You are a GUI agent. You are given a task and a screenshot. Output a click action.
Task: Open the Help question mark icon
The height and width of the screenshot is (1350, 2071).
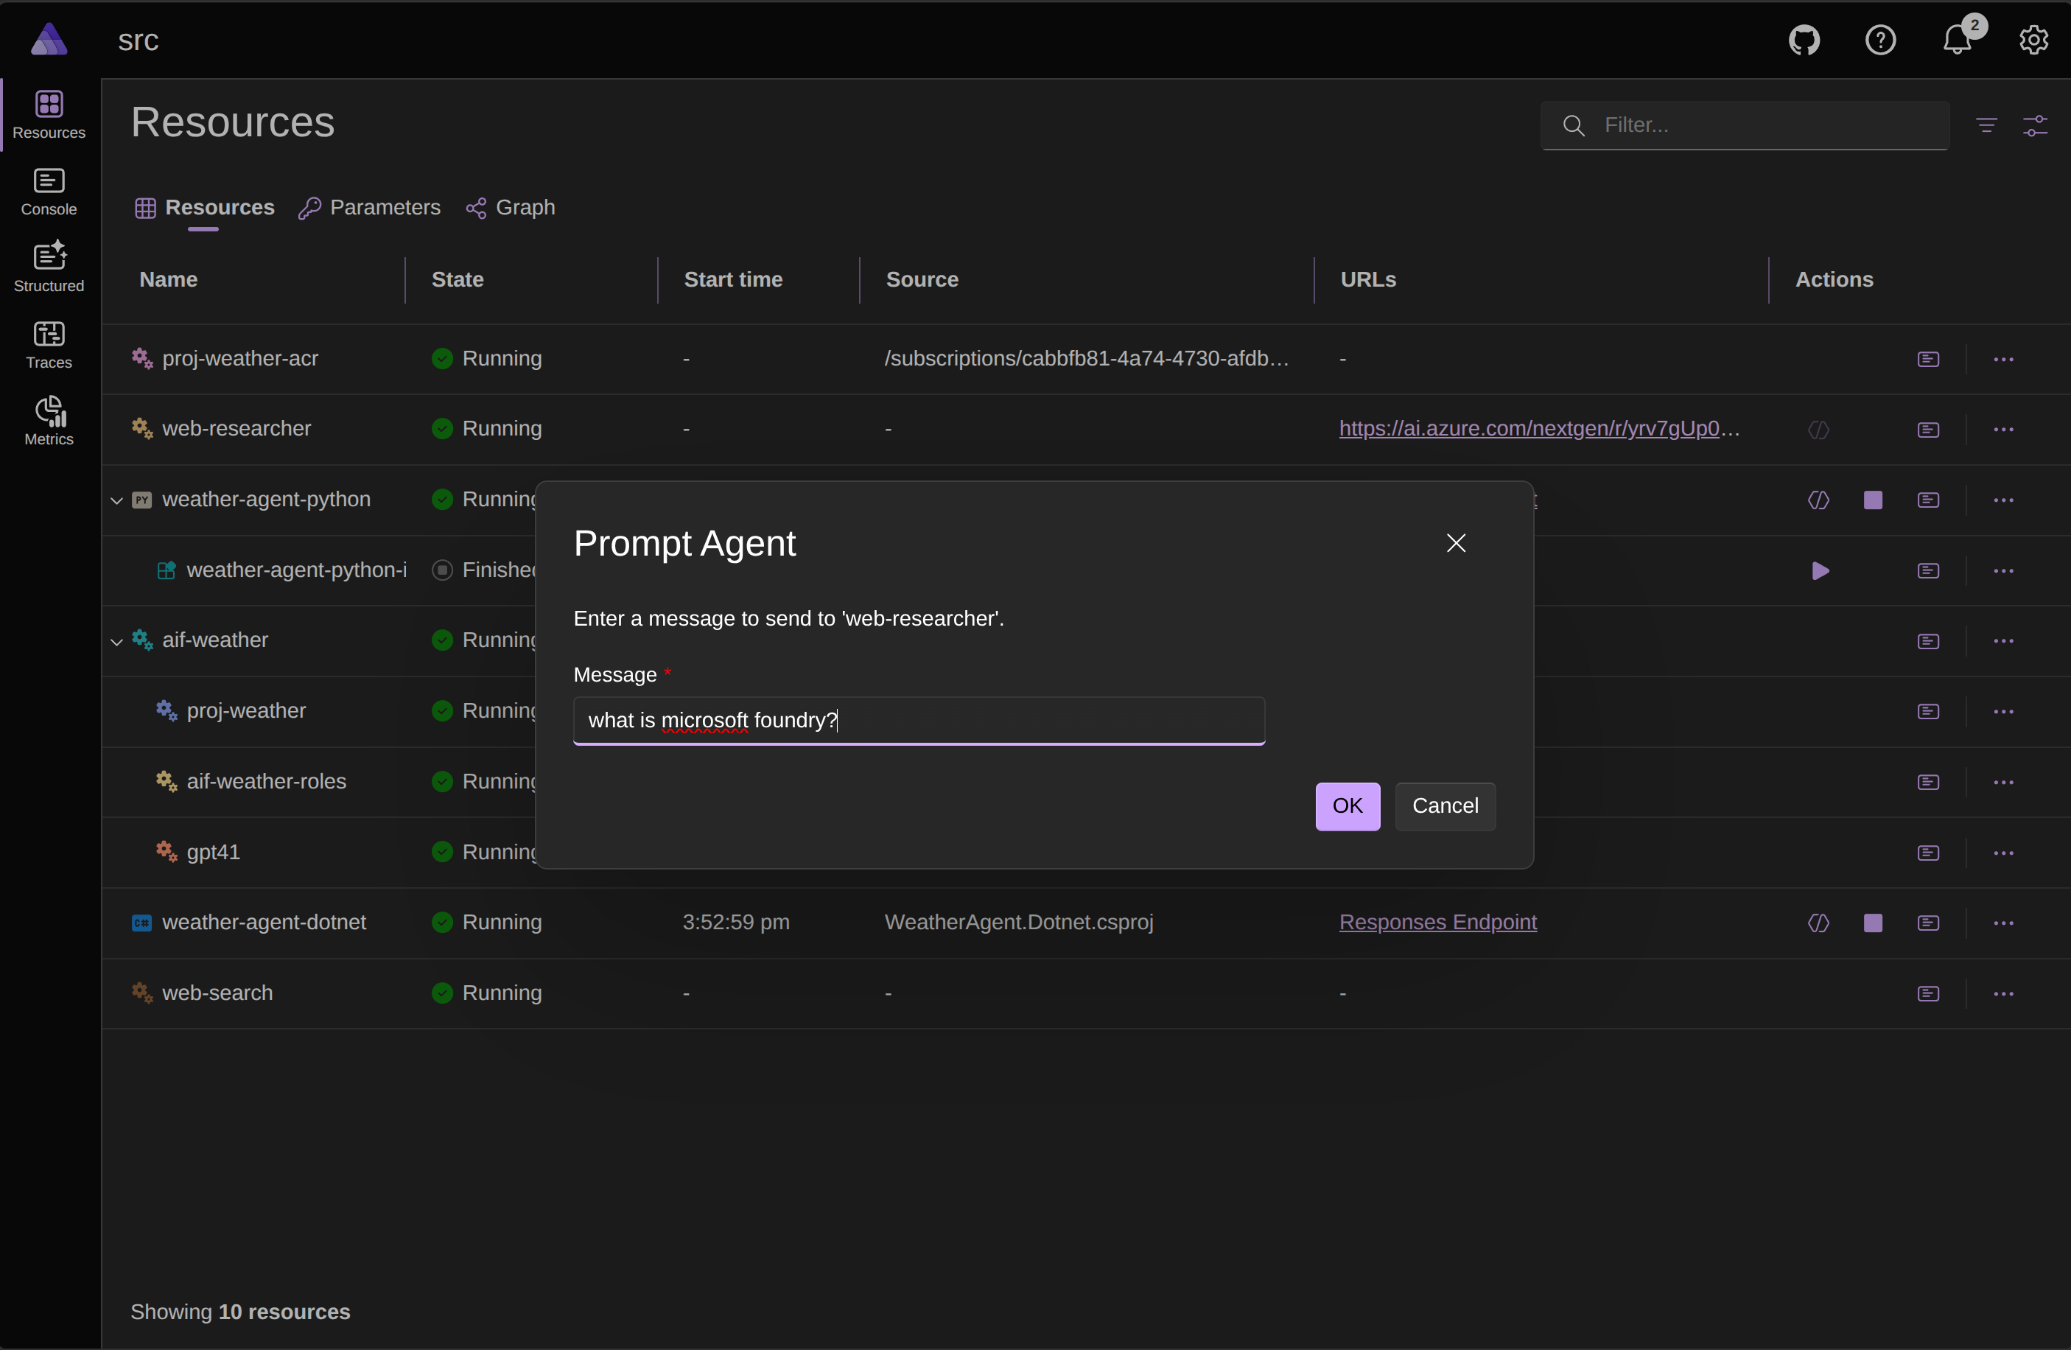tap(1880, 40)
